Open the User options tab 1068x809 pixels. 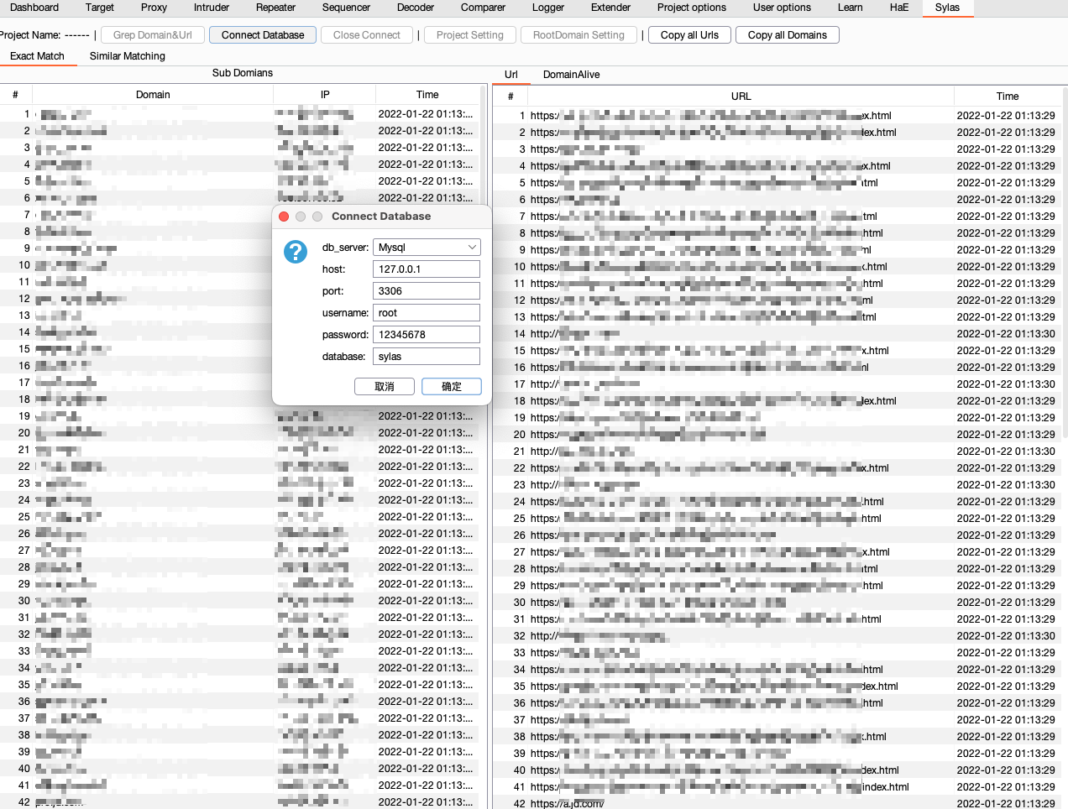(x=783, y=8)
